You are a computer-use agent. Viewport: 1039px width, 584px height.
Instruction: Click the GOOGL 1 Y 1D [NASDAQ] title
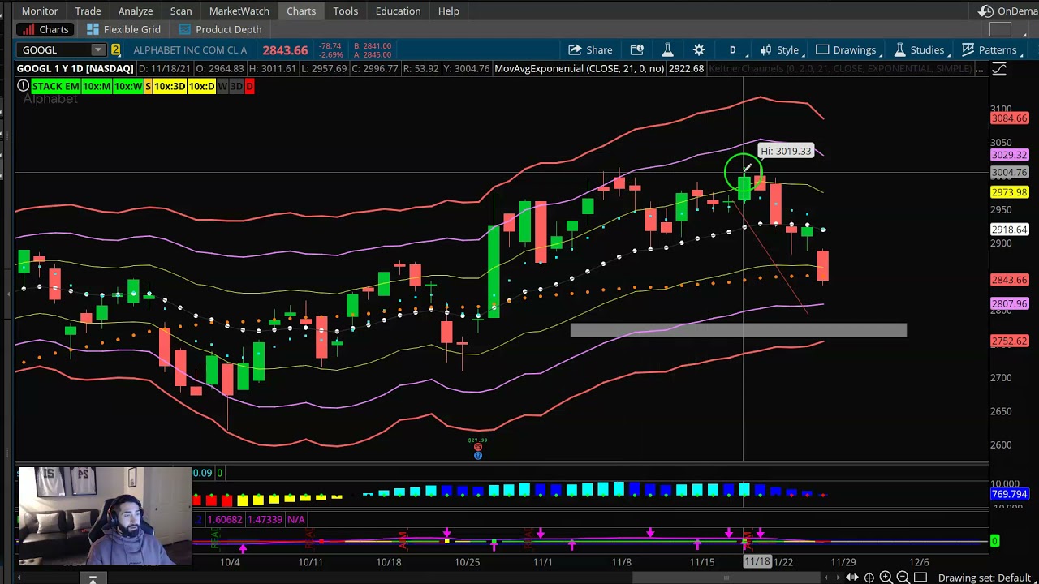[x=75, y=69]
